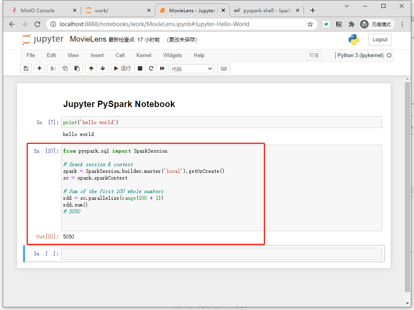Click the empty In [ ] code cell

221,253
